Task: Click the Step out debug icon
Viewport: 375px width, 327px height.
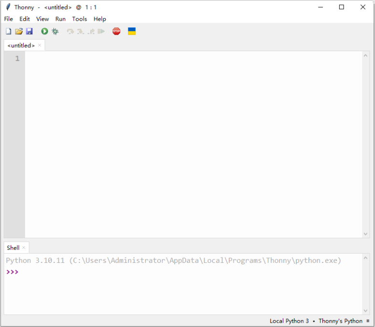Action: tap(91, 31)
